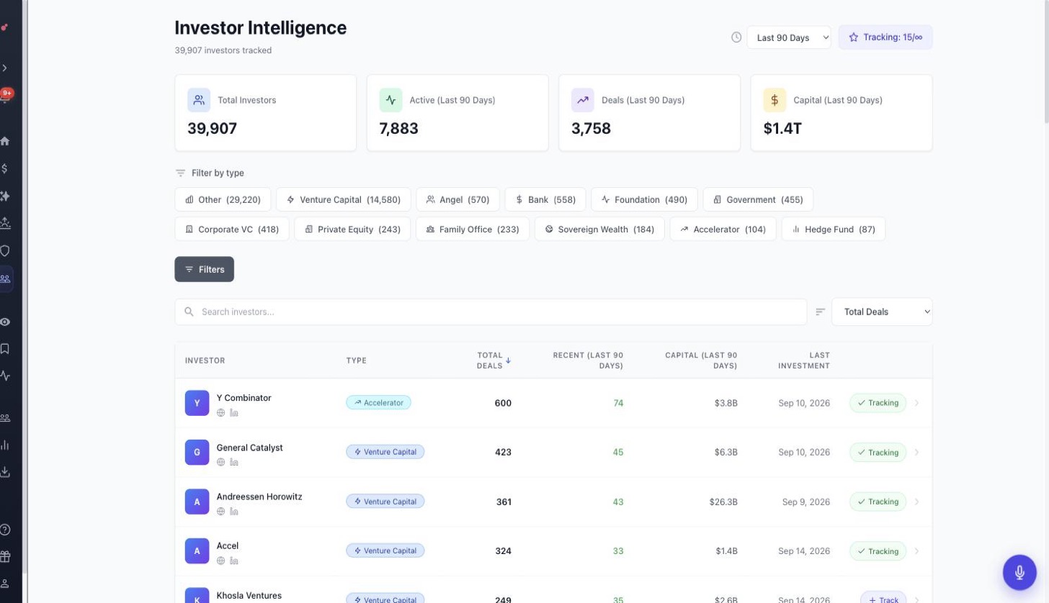This screenshot has width=1049, height=603.
Task: Open Andreessen Horowitz's website globe icon
Action: point(221,511)
